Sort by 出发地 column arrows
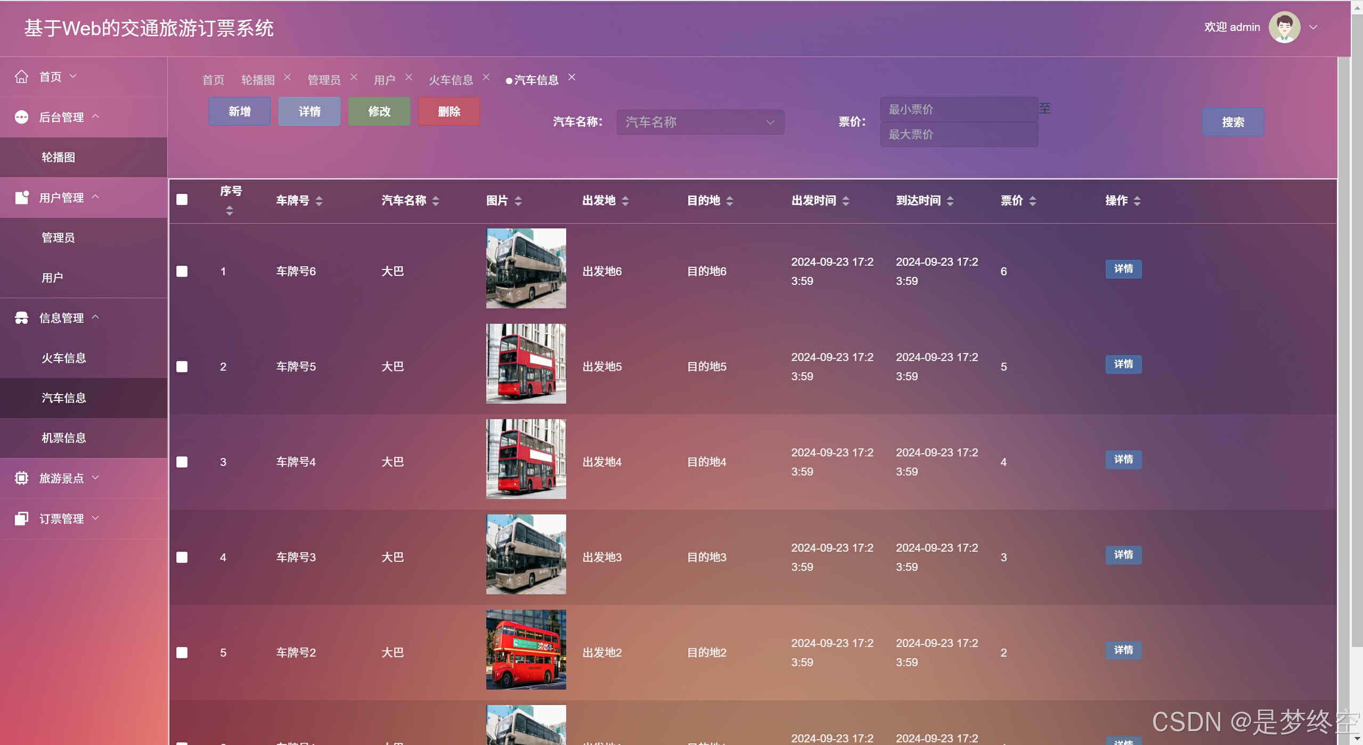The width and height of the screenshot is (1363, 745). click(x=625, y=201)
